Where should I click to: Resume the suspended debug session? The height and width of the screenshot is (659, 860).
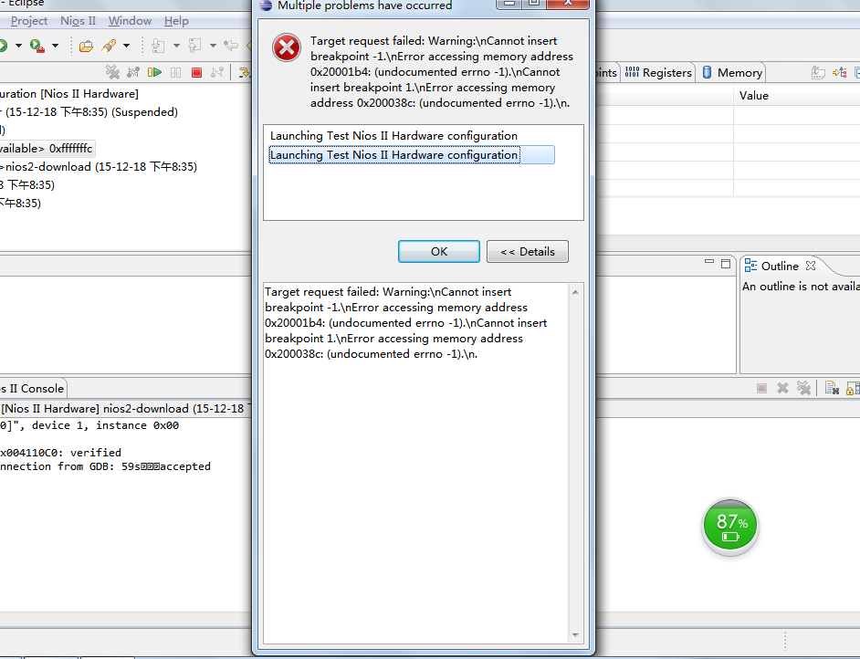[x=154, y=72]
